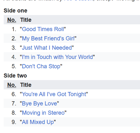Click track number 6 in Side two
Image resolution: width=140 pixels, height=133 pixels.
(x=14, y=94)
